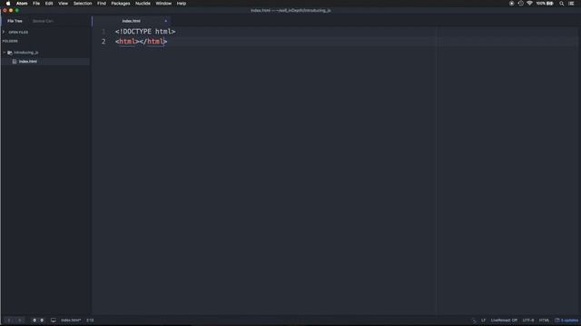This screenshot has height=326, width=581.
Task: Click line number 1 in gutter
Action: click(x=103, y=32)
